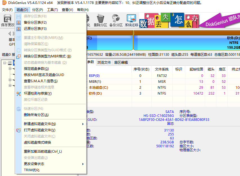Click the tools icon beside 坏道检测与修复
The height and width of the screenshot is (176, 240).
point(19,93)
